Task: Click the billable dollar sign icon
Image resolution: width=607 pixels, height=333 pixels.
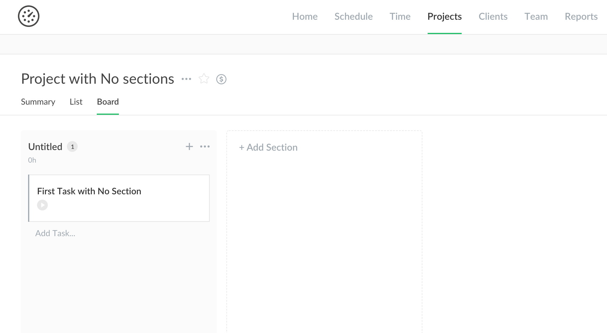Action: 221,79
